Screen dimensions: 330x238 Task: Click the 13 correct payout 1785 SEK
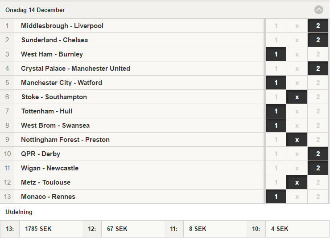tap(38, 229)
